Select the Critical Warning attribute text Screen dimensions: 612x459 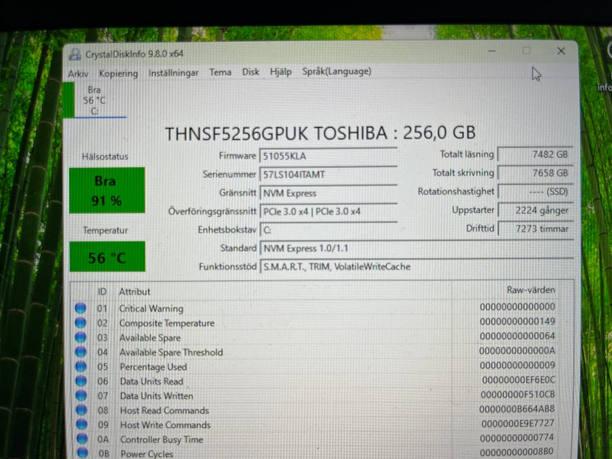click(151, 309)
